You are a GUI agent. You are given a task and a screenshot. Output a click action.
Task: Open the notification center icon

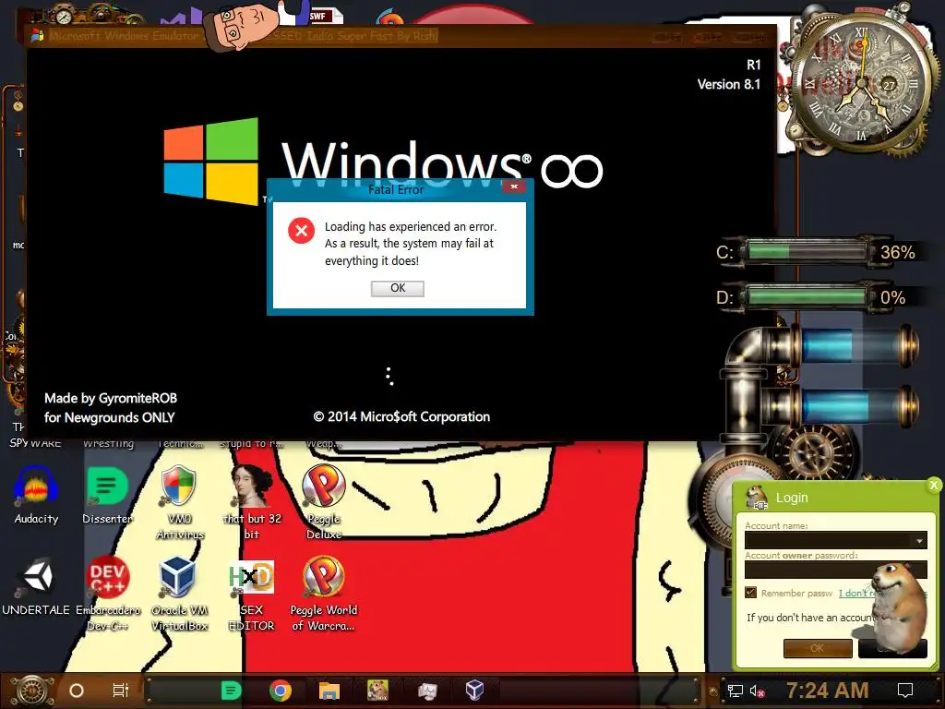coord(905,691)
